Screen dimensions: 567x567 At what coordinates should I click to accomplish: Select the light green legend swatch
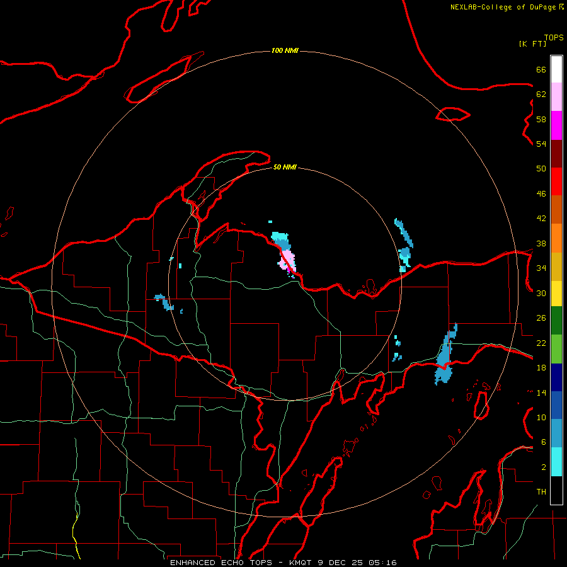[556, 349]
